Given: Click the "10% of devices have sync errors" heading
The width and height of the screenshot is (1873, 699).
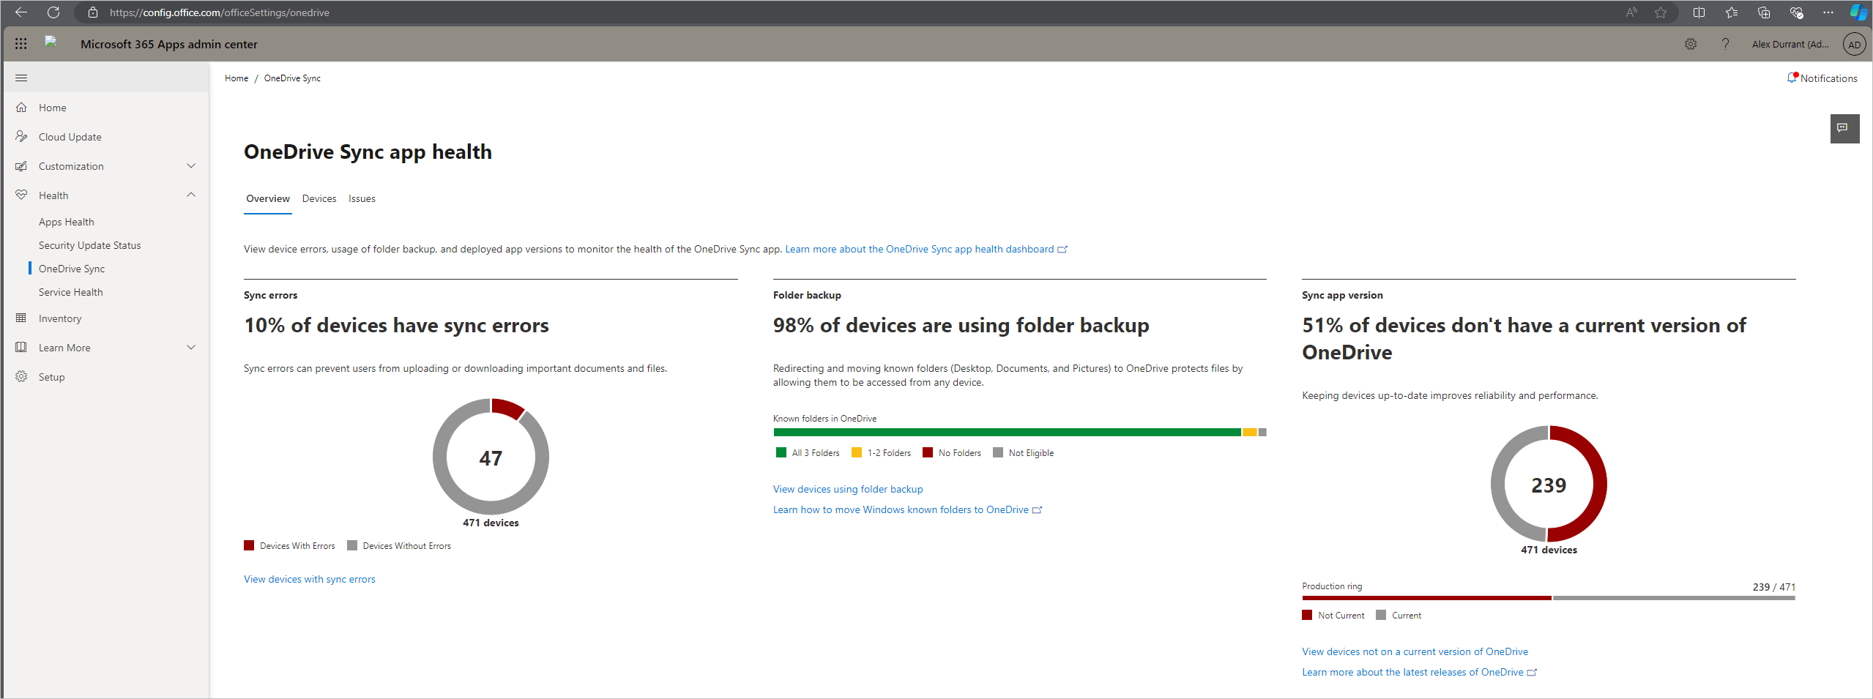Looking at the screenshot, I should click(396, 325).
